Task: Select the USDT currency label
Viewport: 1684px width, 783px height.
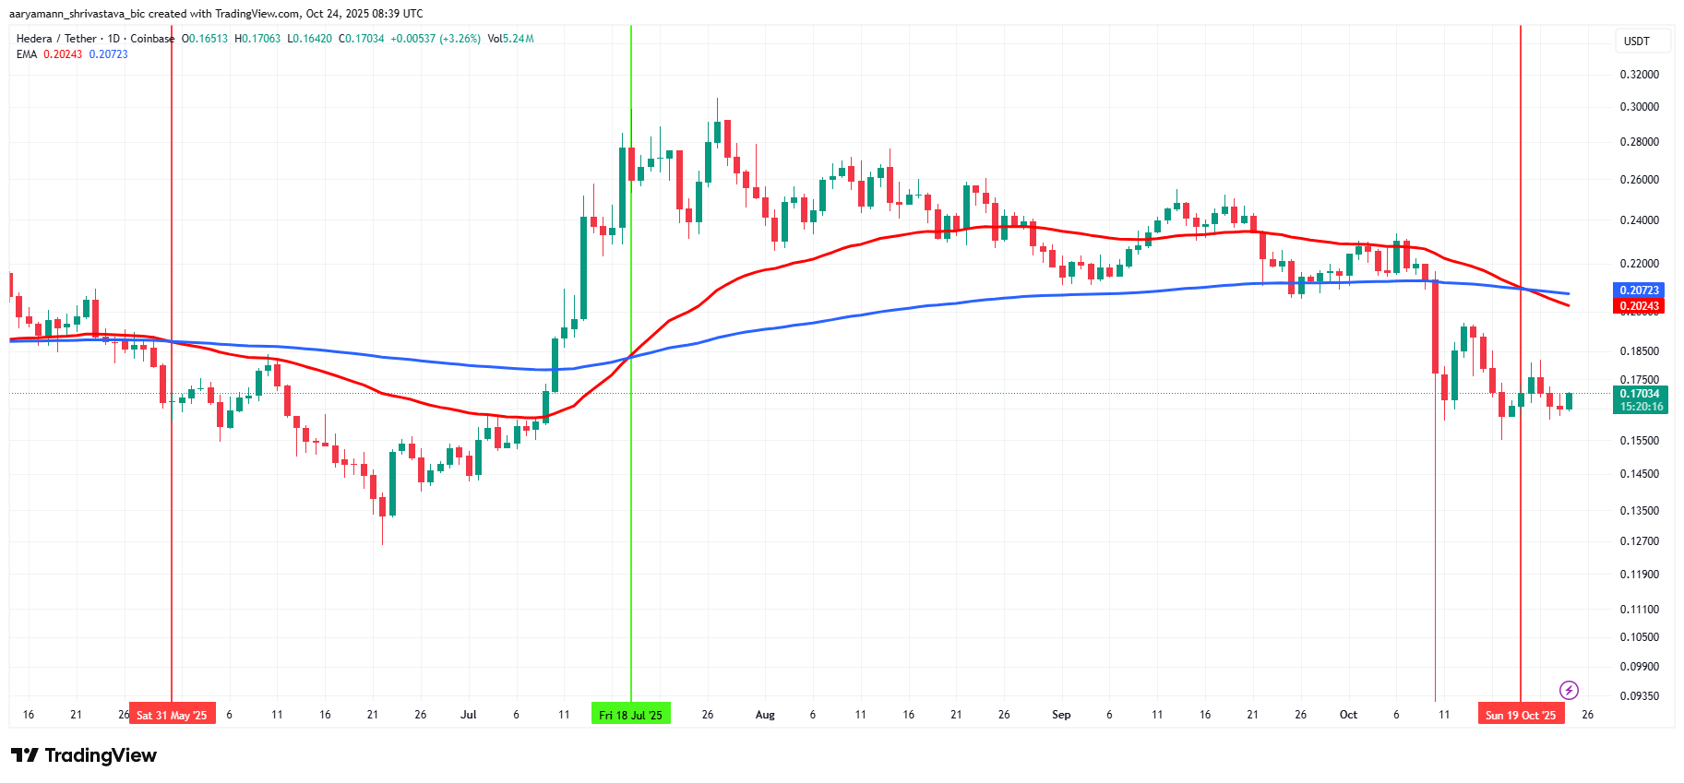Action: coord(1637,42)
